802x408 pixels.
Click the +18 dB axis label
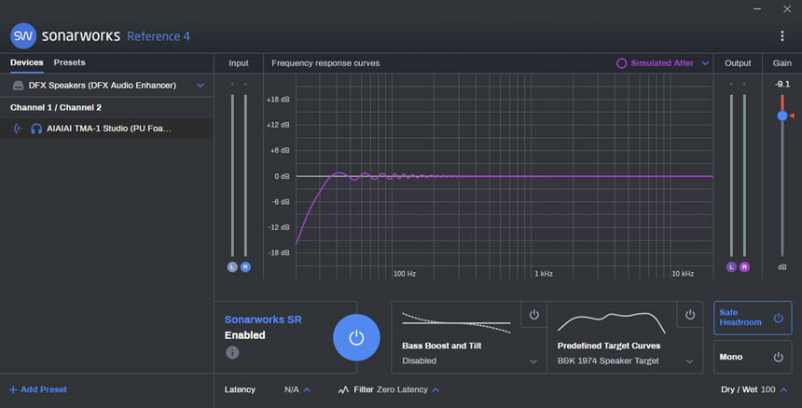tap(278, 100)
